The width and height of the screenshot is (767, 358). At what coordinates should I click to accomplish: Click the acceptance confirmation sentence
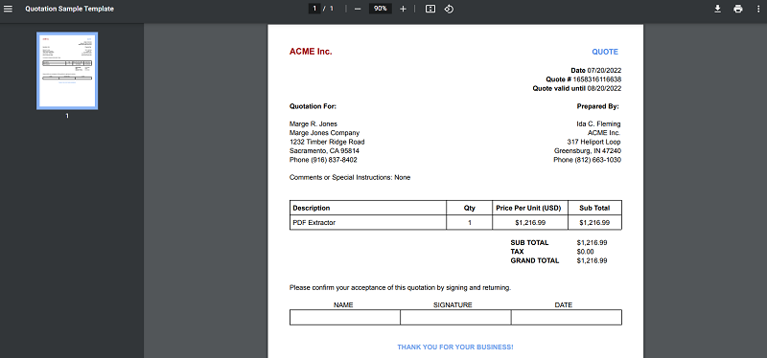(x=400, y=288)
